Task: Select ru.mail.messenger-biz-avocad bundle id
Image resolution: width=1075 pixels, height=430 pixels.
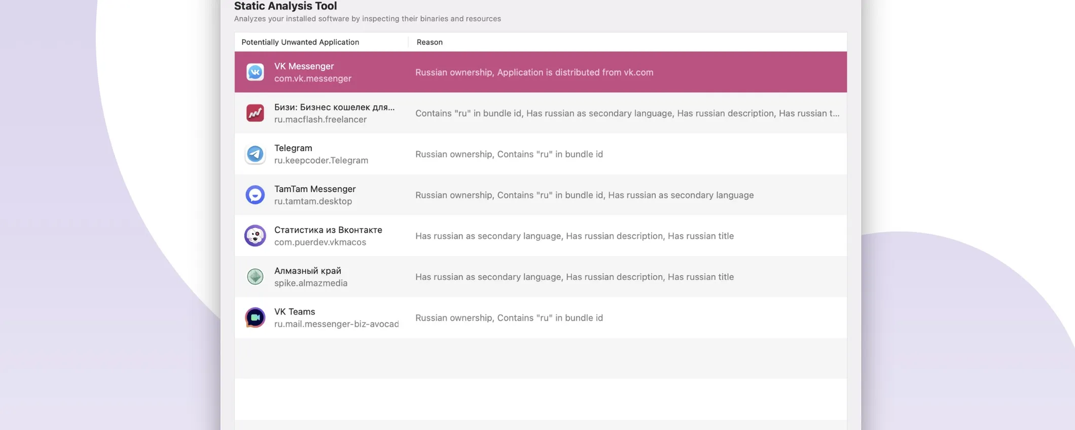Action: [336, 324]
